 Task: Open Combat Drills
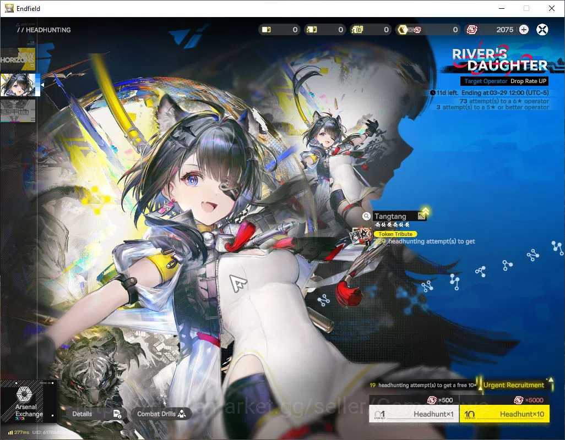(161, 414)
